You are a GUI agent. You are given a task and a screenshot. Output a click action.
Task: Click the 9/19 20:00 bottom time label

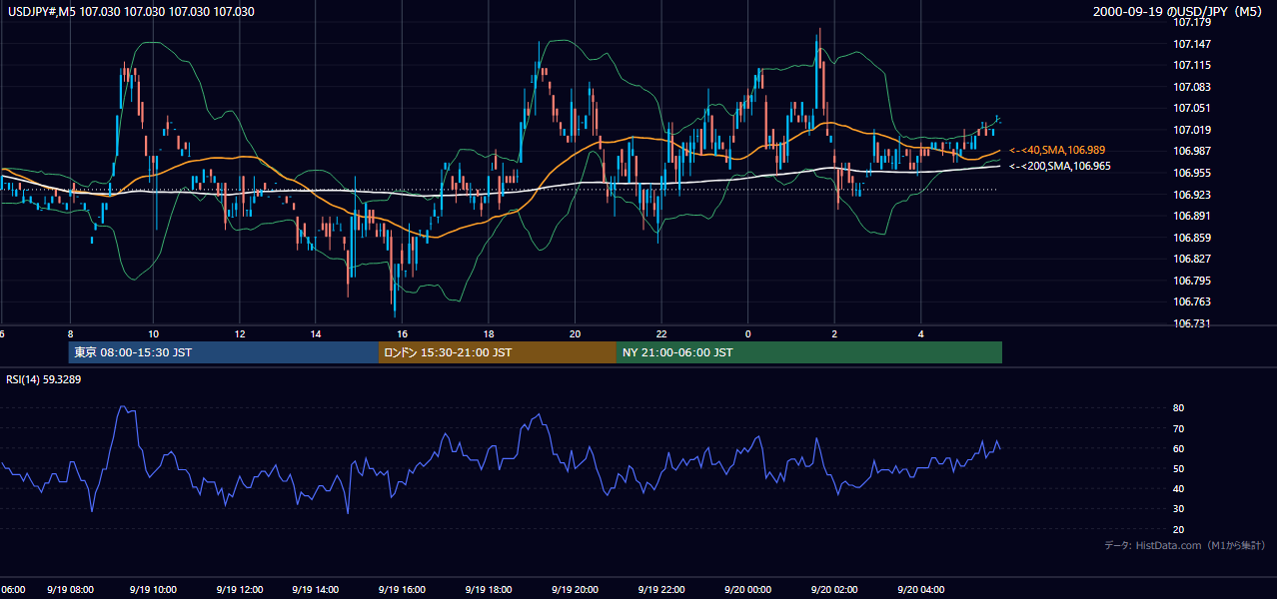[575, 590]
